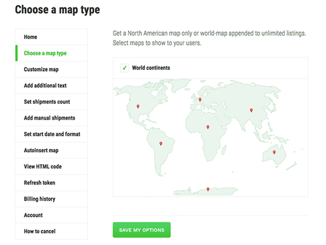Screen dimensions: 326x245
Task: Open View HTML code page
Action: (x=43, y=166)
